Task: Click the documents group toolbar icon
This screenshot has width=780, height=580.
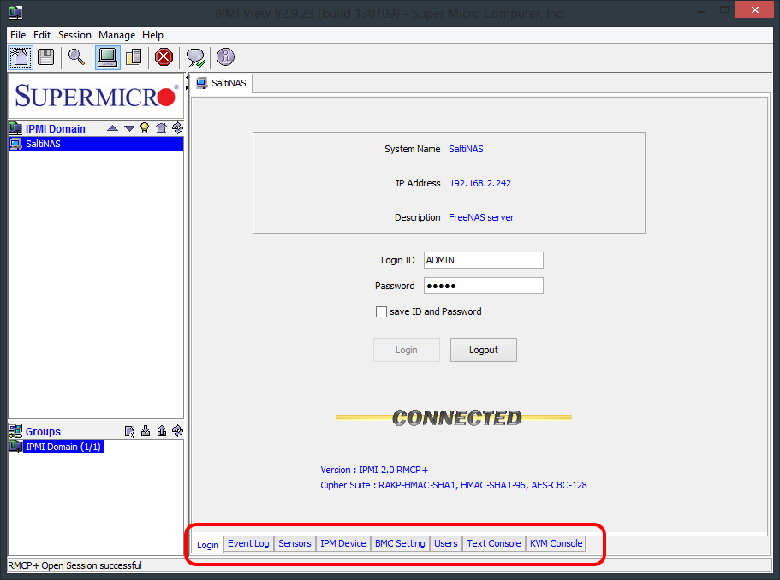Action: coord(134,57)
